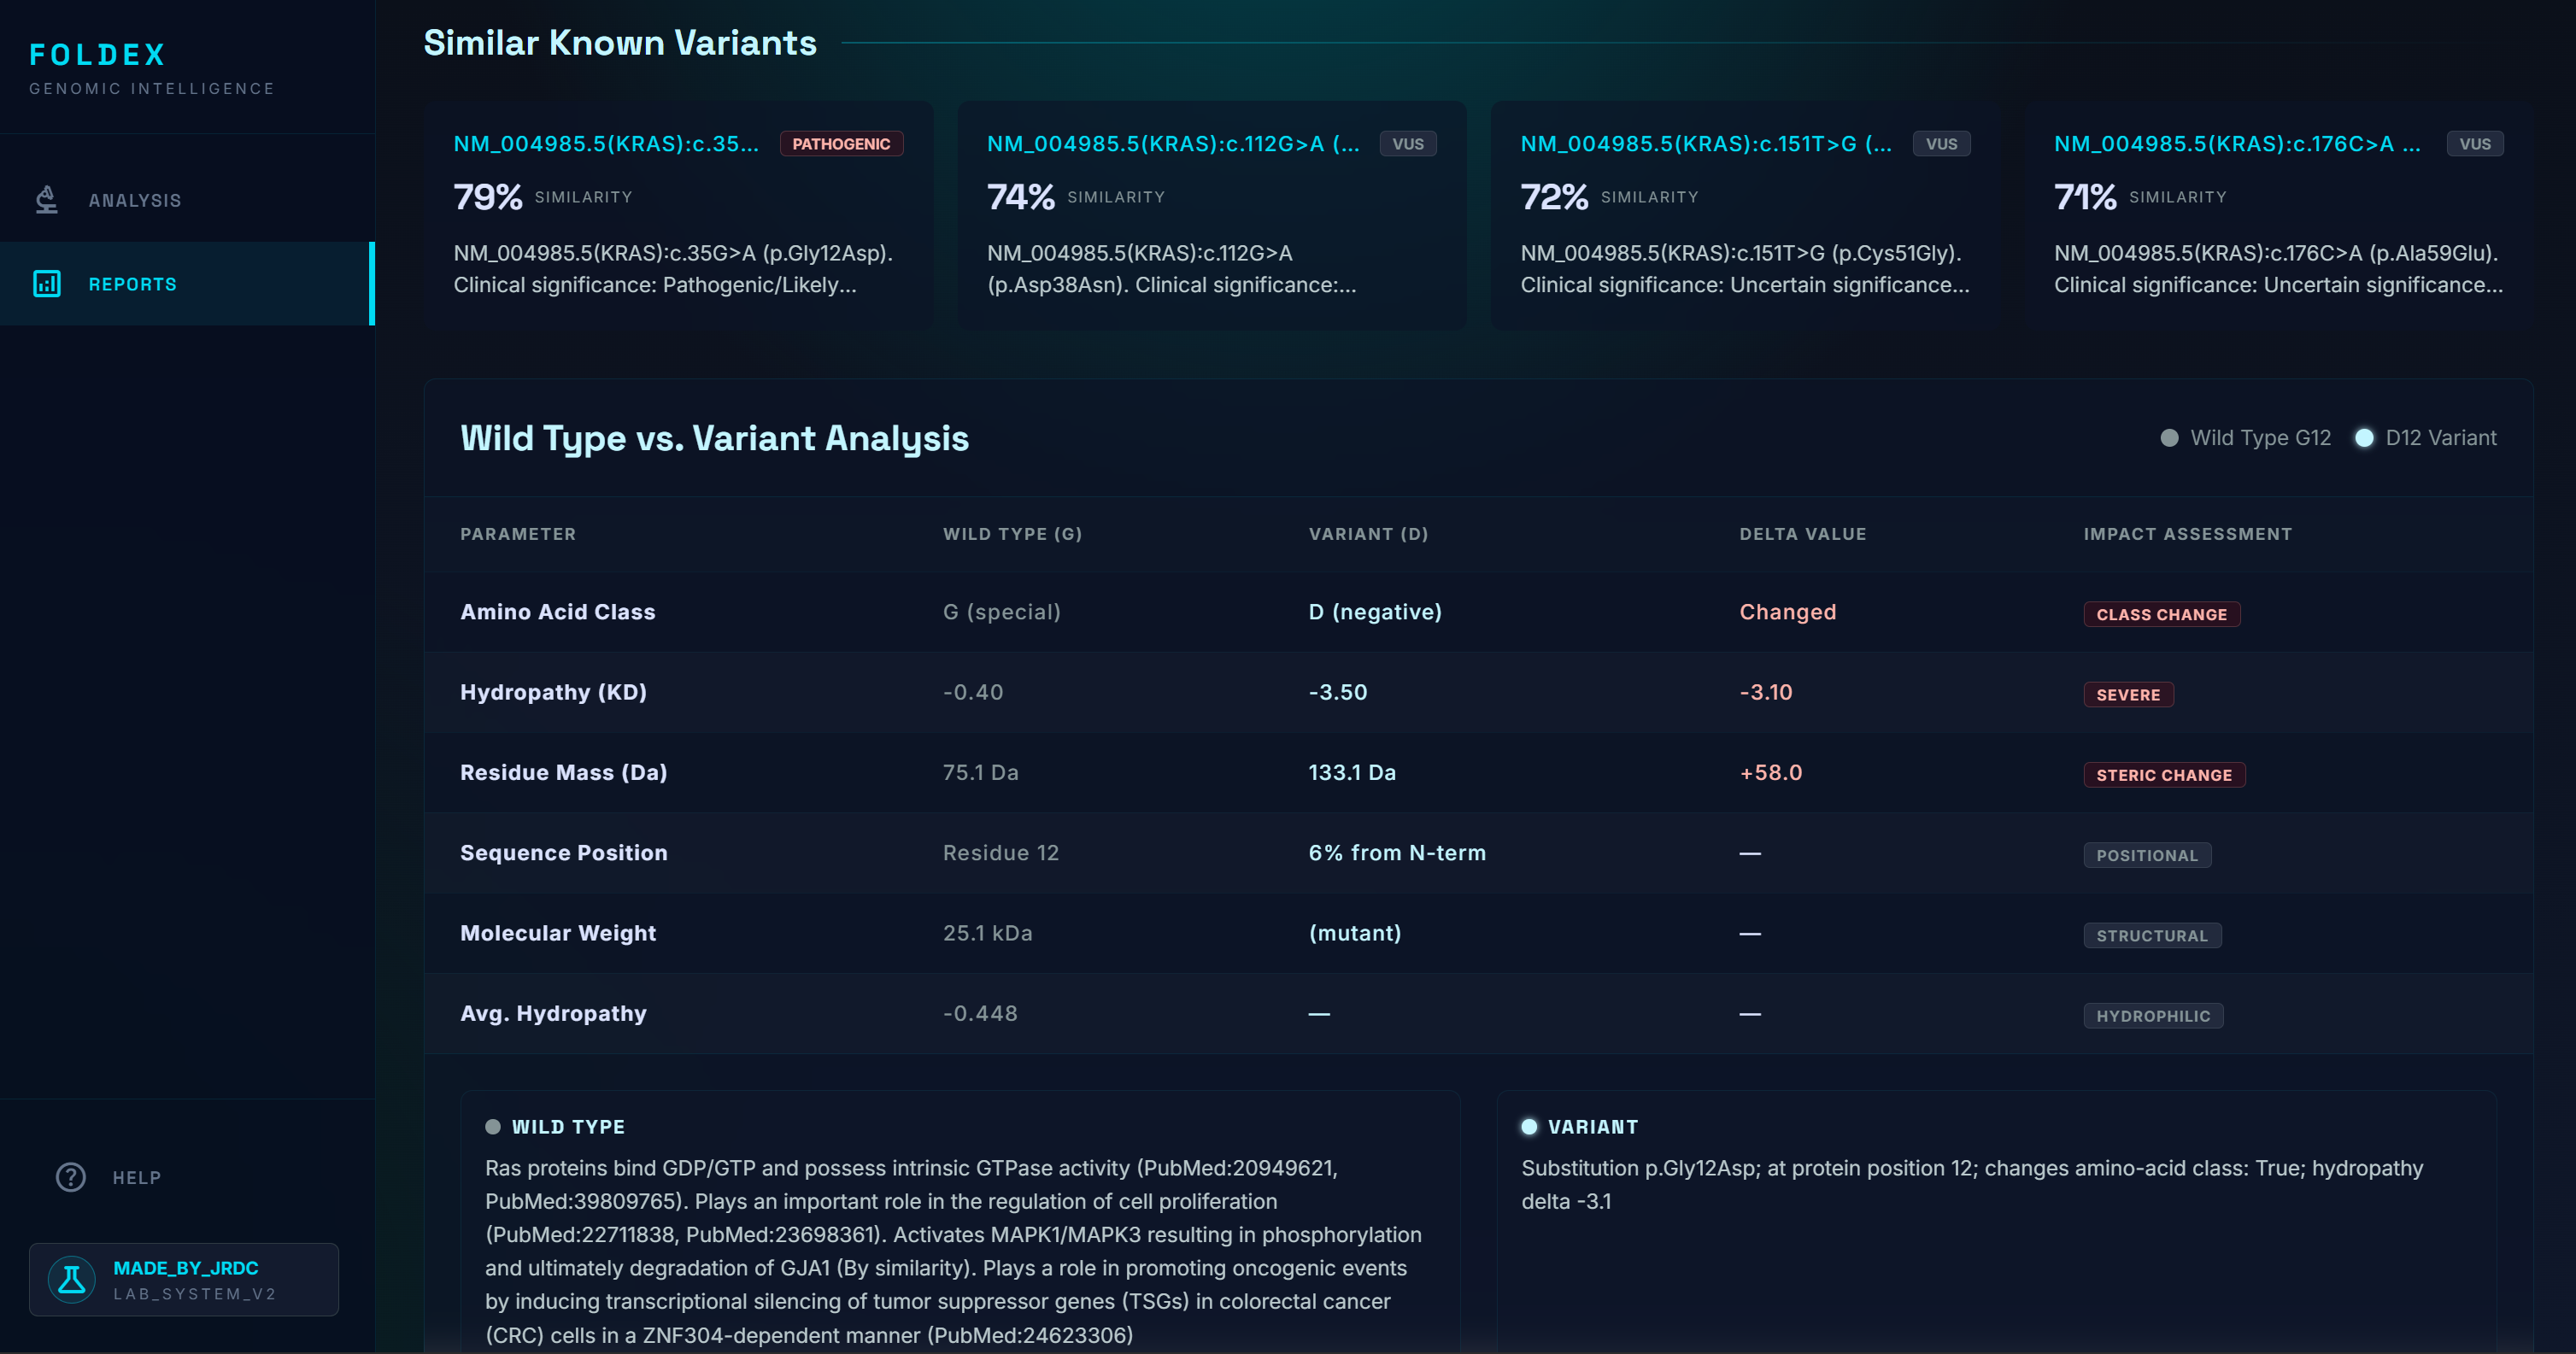Click the flask lab icon
This screenshot has width=2576, height=1354.
click(72, 1279)
